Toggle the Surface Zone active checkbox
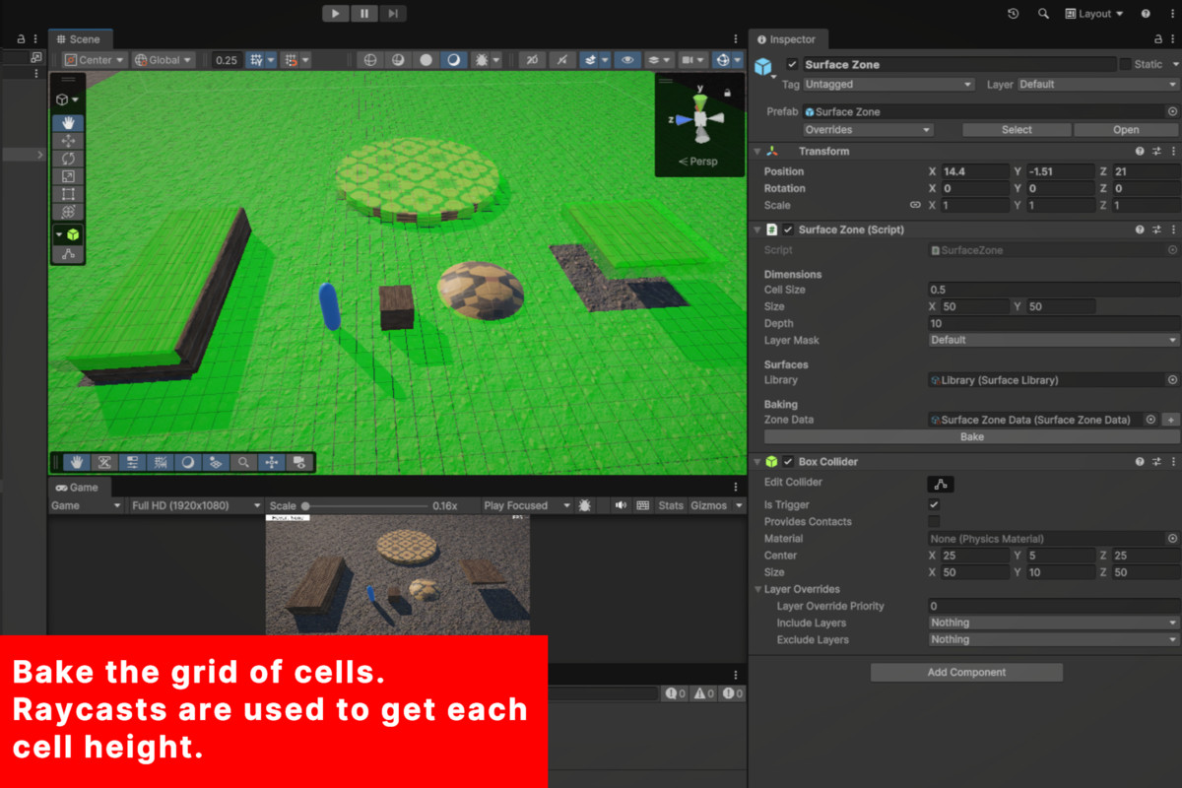The height and width of the screenshot is (788, 1182). 791,64
